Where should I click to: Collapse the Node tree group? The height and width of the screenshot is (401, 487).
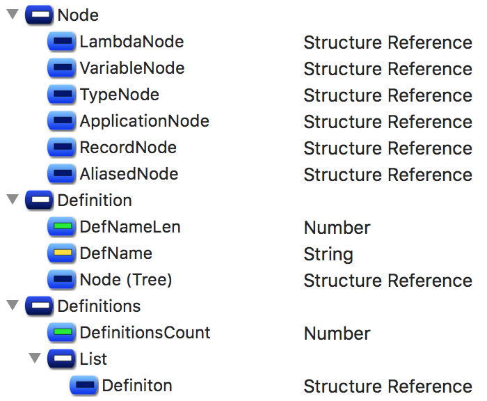click(x=11, y=15)
